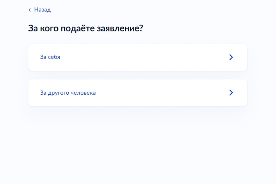
Task: Open the 'За себя' option via its arrow icon
Action: (x=231, y=57)
